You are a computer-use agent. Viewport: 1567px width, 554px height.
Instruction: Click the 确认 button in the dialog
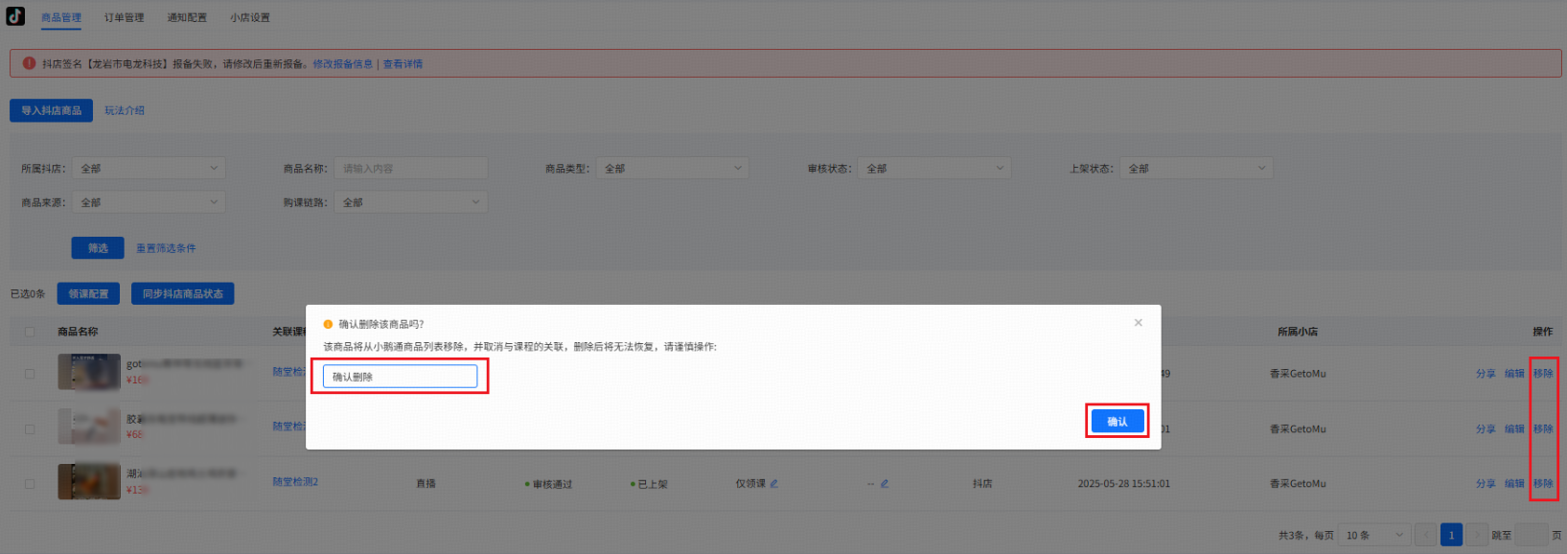click(x=1118, y=422)
